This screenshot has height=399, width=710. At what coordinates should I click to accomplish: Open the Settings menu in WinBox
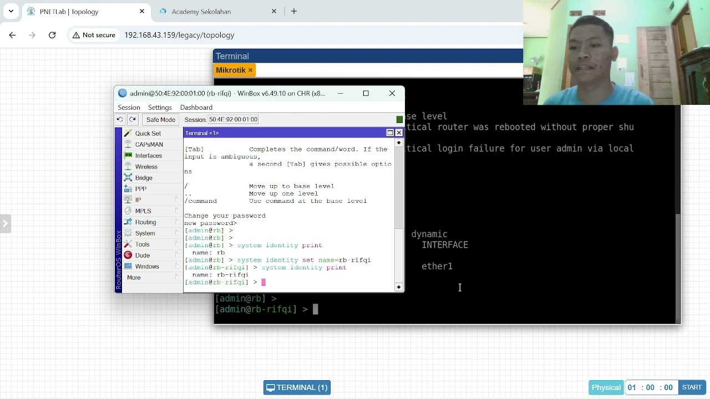(x=160, y=108)
